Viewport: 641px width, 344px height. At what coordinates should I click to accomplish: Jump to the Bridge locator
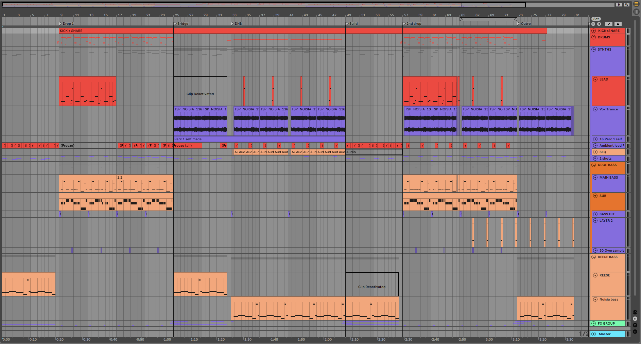tap(181, 24)
